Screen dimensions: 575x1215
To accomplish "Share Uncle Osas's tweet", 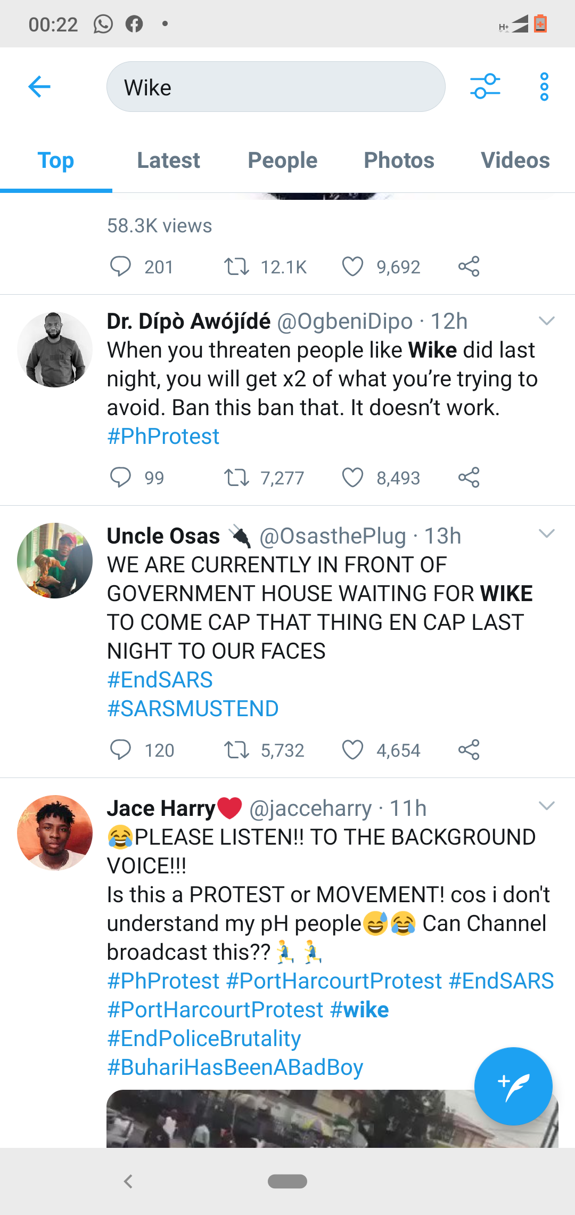I will point(469,750).
